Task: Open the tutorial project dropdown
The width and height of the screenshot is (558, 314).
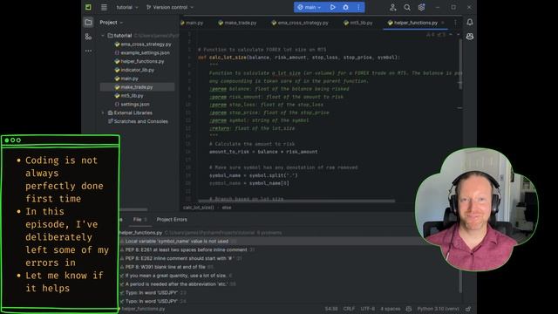Action: [x=127, y=7]
